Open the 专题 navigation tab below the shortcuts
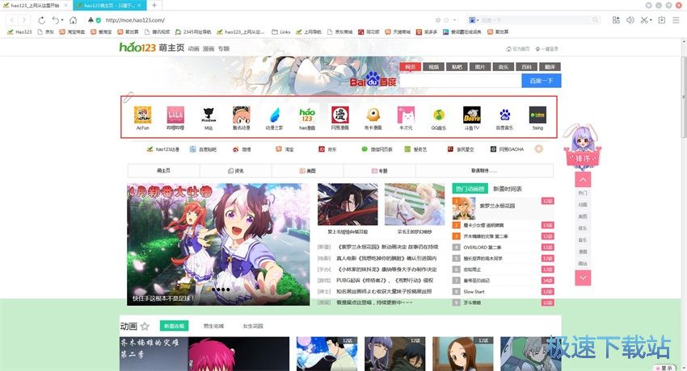The width and height of the screenshot is (687, 371). pyautogui.click(x=379, y=170)
